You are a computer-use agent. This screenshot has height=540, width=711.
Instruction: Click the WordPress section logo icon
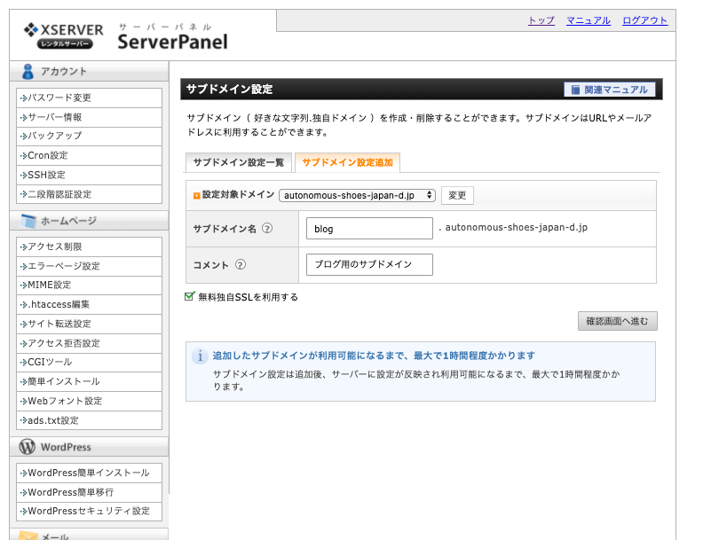28,447
